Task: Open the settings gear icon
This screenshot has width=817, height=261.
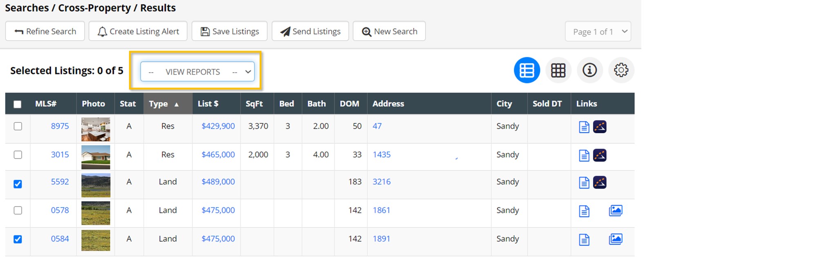Action: (x=621, y=70)
